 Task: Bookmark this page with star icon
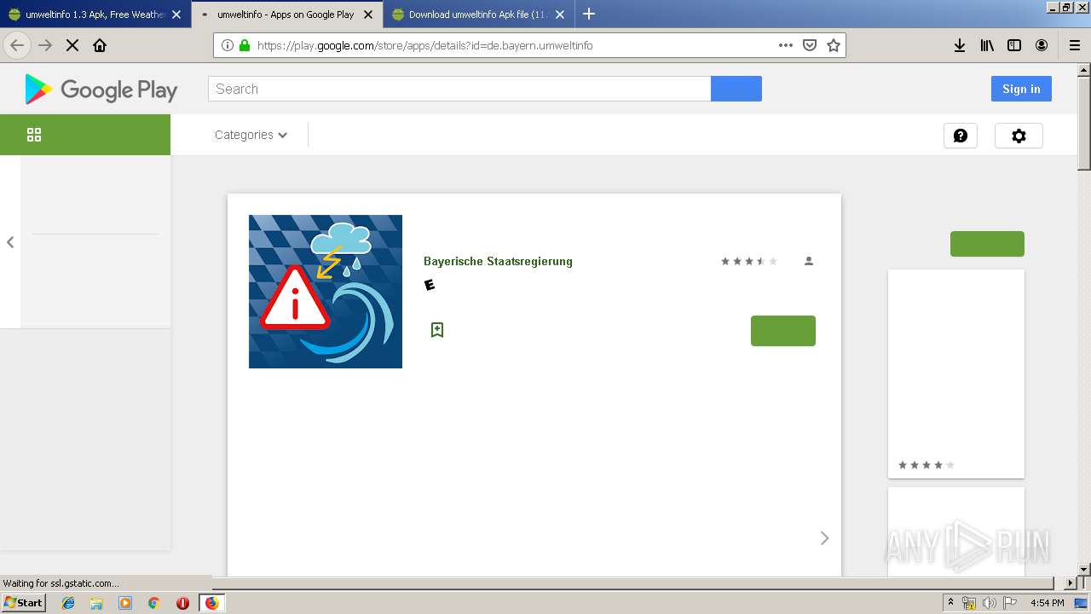834,45
